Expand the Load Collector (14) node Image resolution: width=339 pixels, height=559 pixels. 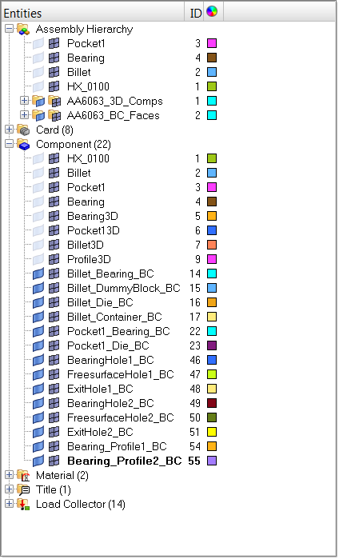click(10, 504)
